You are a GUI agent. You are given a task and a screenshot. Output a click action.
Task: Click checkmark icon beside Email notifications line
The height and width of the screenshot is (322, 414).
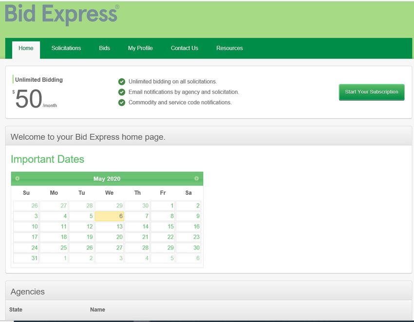[122, 92]
